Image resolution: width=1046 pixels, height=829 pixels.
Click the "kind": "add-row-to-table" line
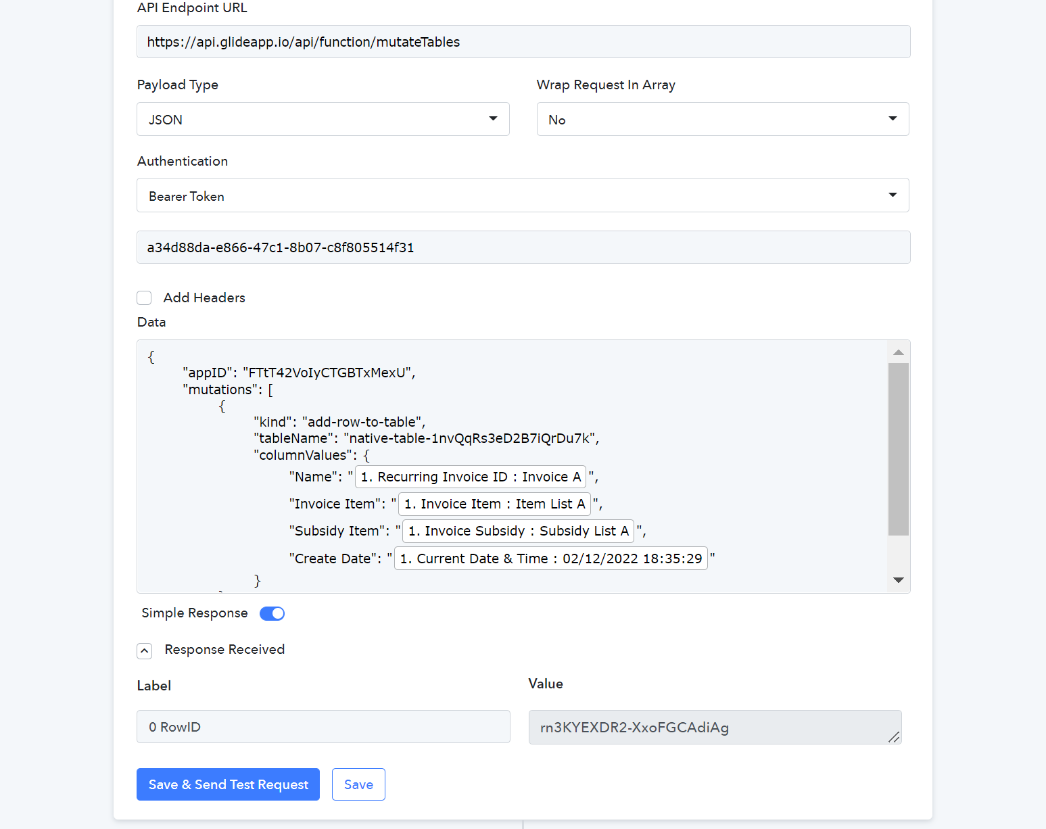(339, 422)
